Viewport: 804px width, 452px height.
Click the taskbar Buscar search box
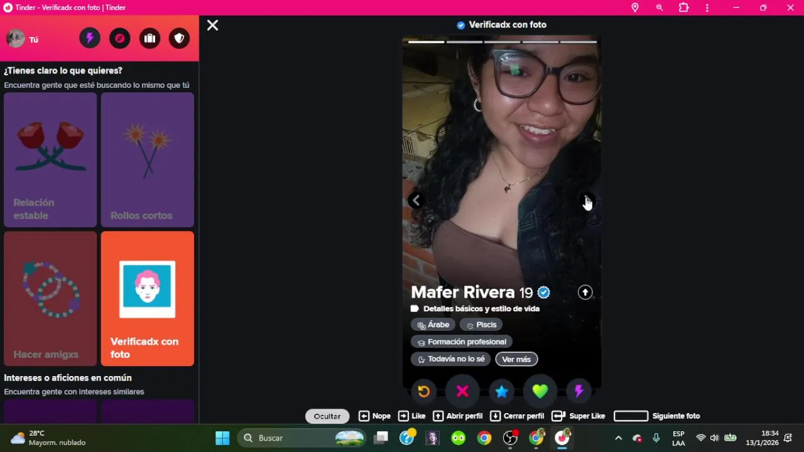coord(302,438)
